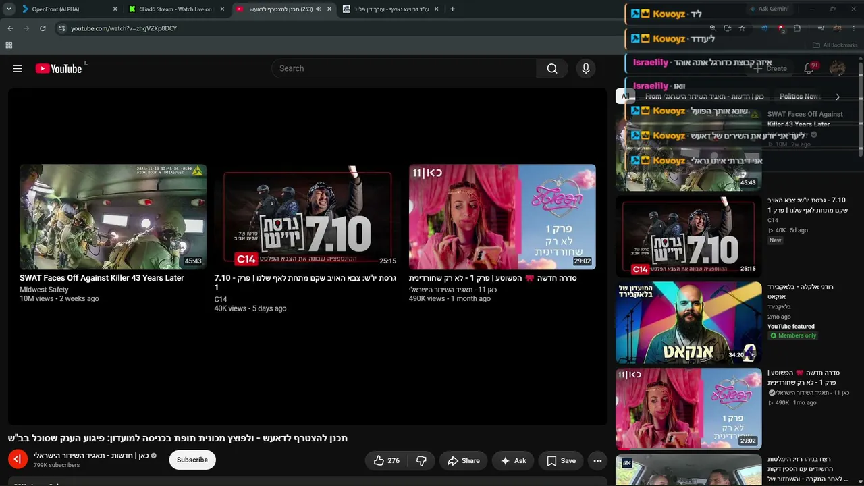
Task: Click the YouTube search input field
Action: click(x=404, y=68)
